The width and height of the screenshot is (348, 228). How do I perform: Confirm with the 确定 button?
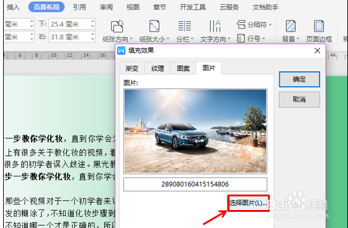pyautogui.click(x=300, y=79)
